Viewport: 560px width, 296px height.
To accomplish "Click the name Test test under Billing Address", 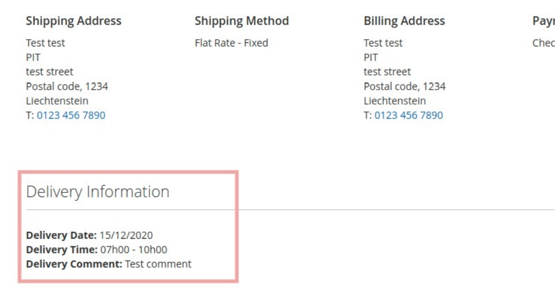I will click(x=383, y=43).
